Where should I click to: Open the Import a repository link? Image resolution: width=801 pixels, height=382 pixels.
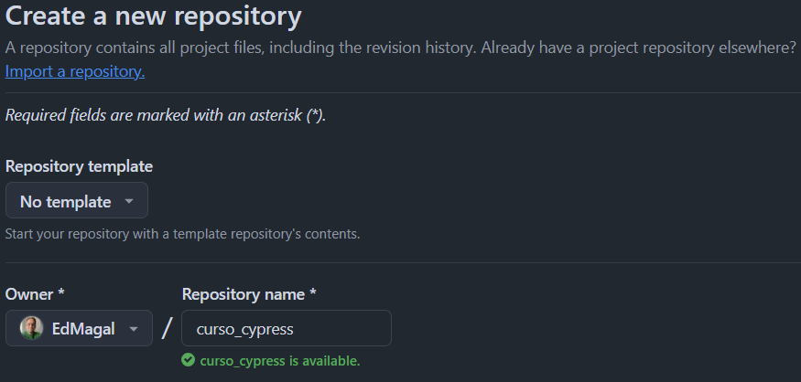[75, 71]
